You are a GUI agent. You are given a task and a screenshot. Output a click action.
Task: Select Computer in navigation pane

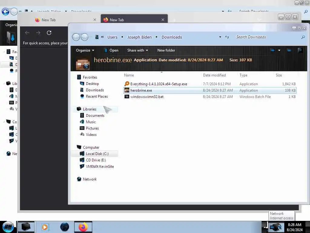91,147
